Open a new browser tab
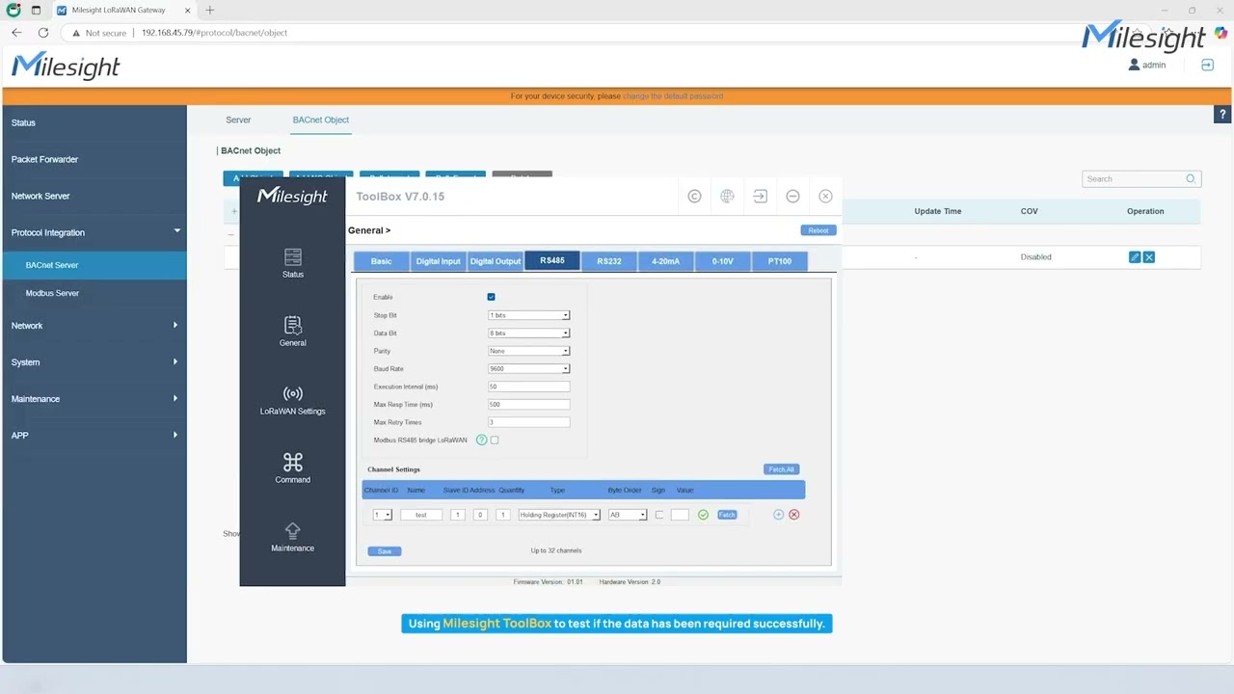1234x694 pixels. [x=209, y=11]
